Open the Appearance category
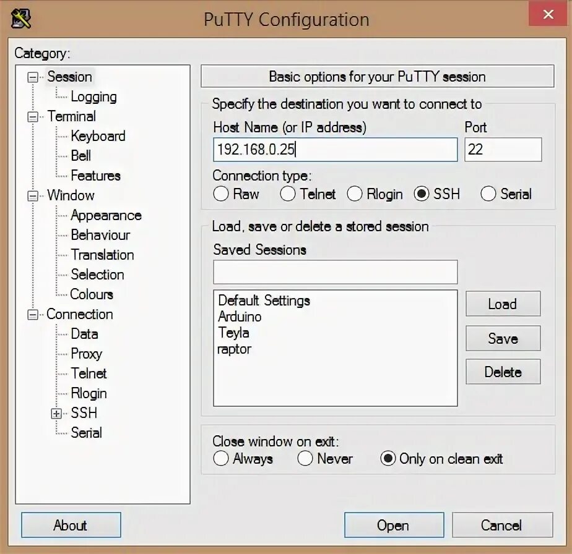The width and height of the screenshot is (572, 554). click(x=106, y=215)
